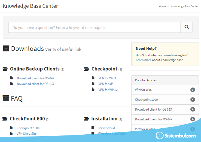Click the question keyword search field
The width and height of the screenshot is (201, 142).
(x=94, y=27)
